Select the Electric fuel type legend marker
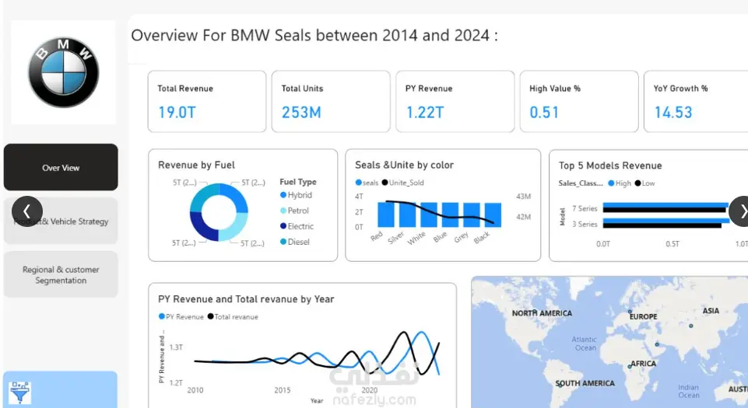The height and width of the screenshot is (408, 748). point(283,226)
